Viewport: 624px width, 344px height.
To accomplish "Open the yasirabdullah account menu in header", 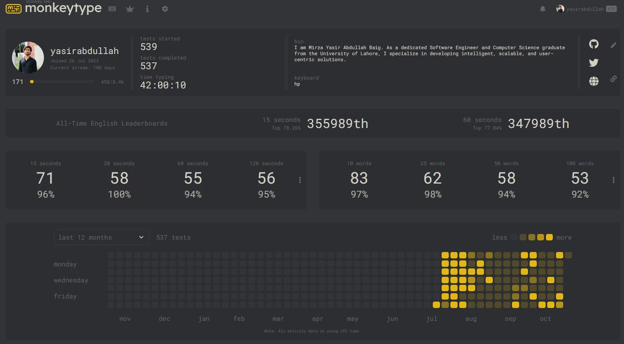I will tap(586, 9).
